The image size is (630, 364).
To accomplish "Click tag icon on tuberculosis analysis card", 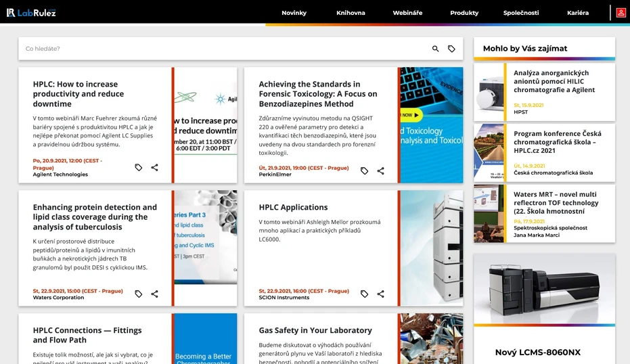I will 139,294.
